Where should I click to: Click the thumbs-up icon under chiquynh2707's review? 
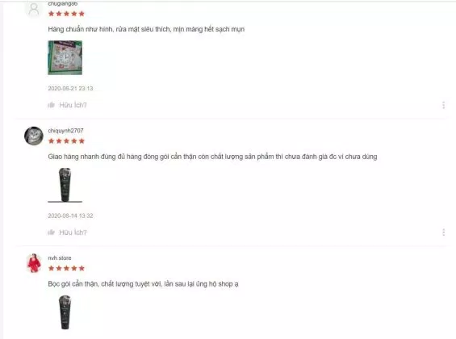click(x=51, y=232)
